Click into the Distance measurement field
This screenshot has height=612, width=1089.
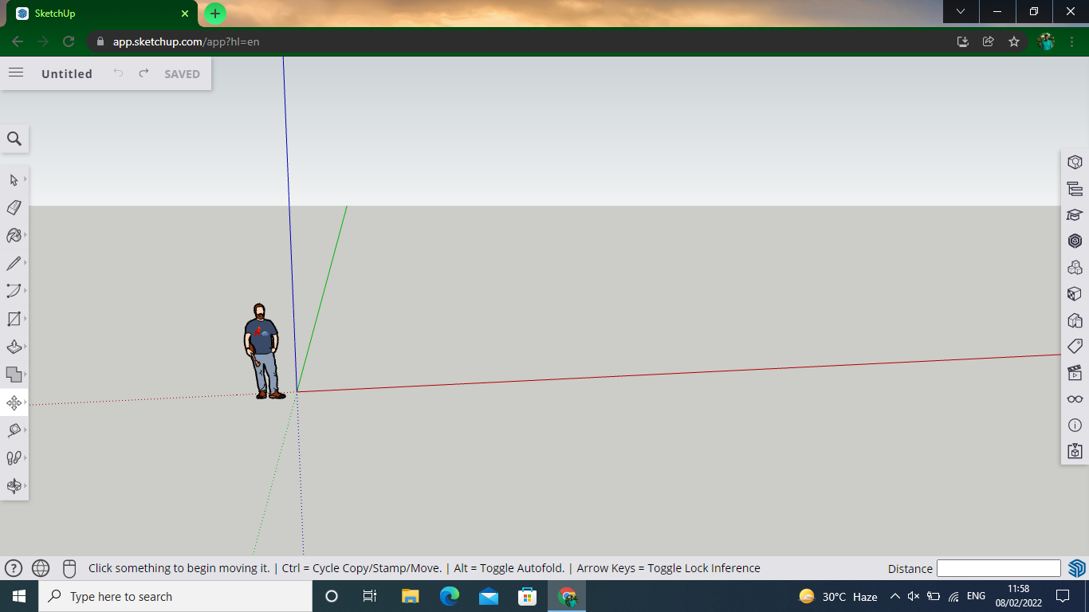point(998,568)
